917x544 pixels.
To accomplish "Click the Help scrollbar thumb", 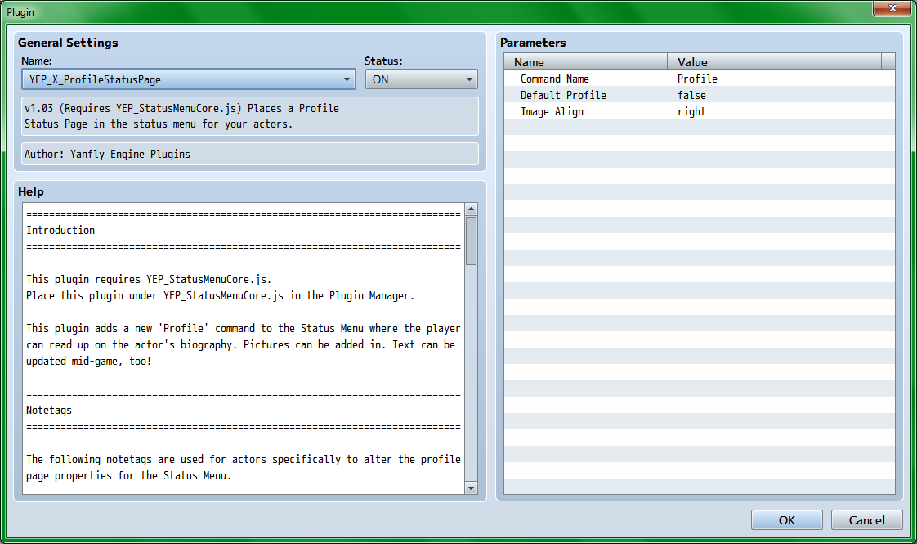I will coord(471,241).
